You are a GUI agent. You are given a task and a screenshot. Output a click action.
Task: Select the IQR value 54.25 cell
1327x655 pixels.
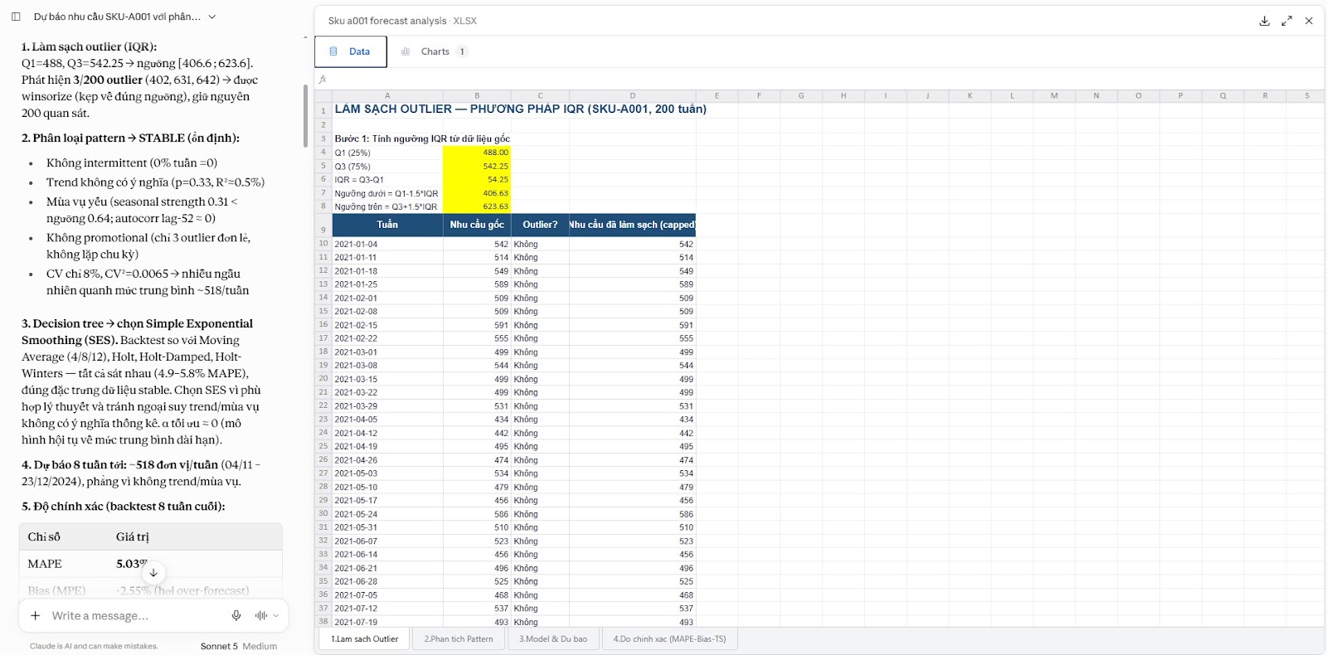(x=477, y=179)
